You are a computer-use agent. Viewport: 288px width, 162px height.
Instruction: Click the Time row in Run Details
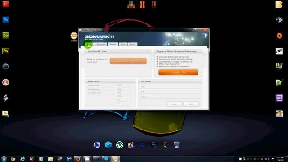(170, 97)
